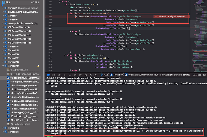Select Thread 18 row
The width and height of the screenshot is (207, 137).
click(x=13, y=62)
